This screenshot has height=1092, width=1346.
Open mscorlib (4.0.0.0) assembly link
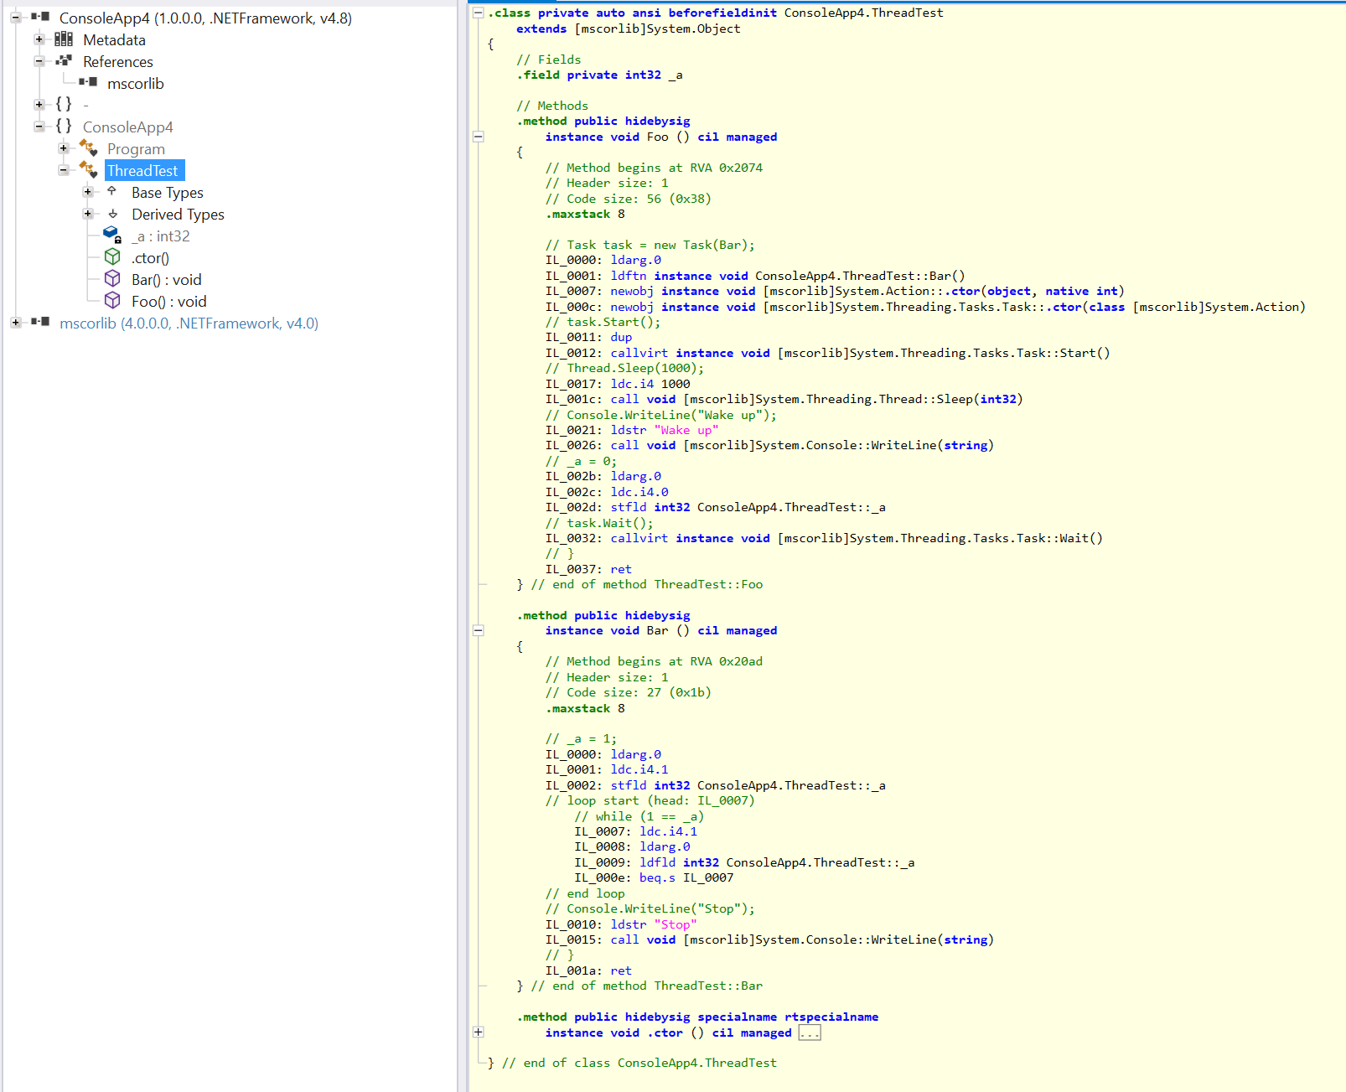[x=189, y=323]
